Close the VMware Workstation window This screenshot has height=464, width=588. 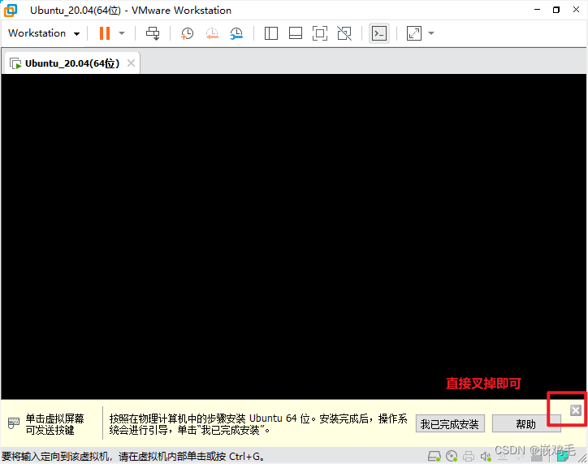(x=576, y=10)
